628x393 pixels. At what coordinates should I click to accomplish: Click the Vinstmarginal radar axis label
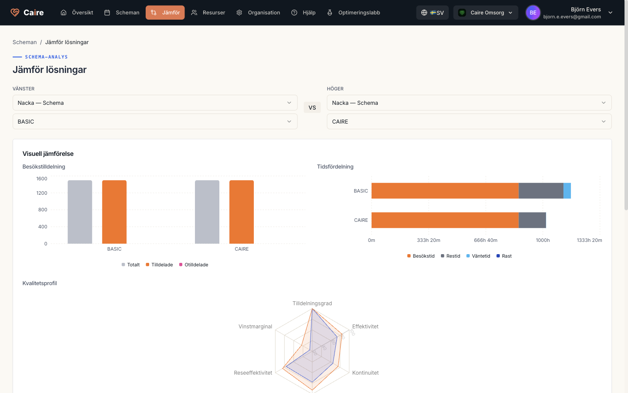[x=255, y=327]
